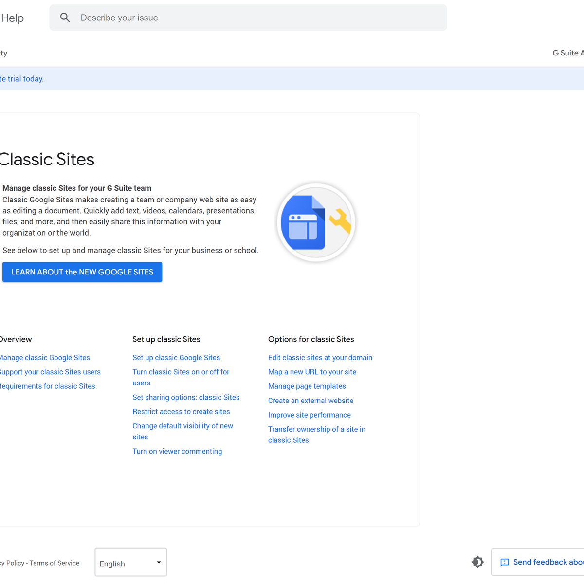
Task: Open Manage page templates
Action: coord(307,386)
